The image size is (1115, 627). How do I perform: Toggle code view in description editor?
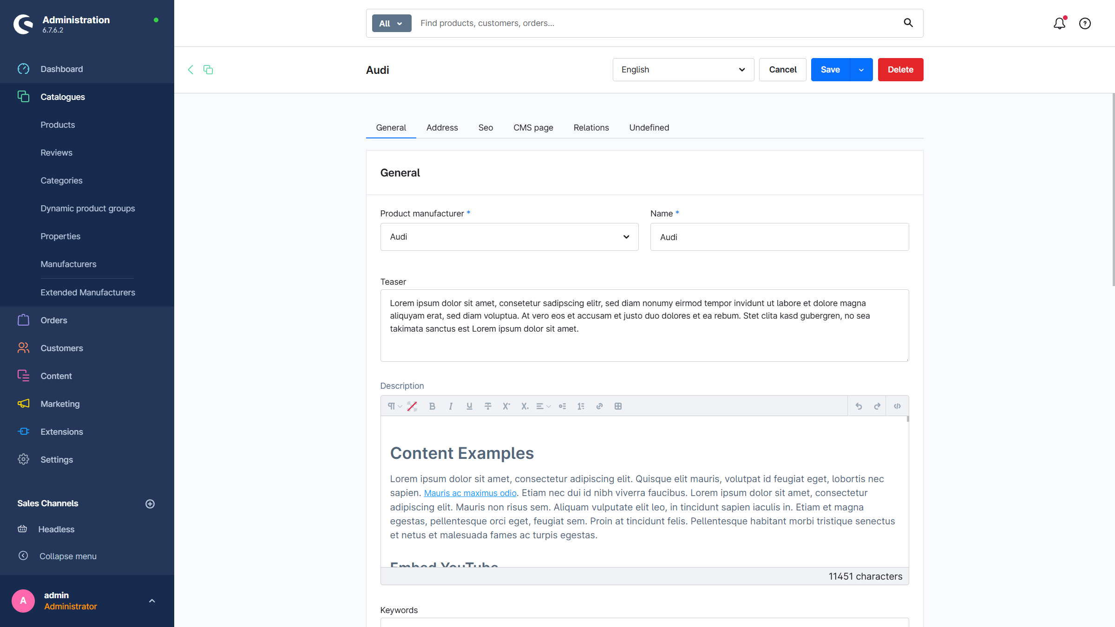pyautogui.click(x=897, y=406)
